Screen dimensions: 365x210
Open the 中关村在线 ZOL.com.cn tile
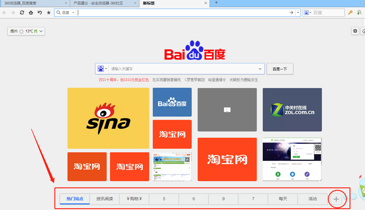click(292, 109)
